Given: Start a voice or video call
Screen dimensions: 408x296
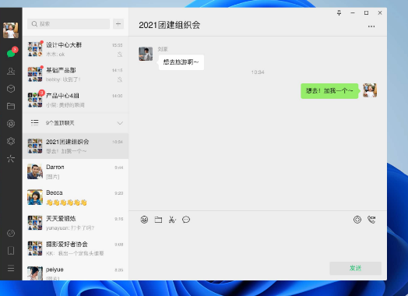Looking at the screenshot, I should point(371,220).
